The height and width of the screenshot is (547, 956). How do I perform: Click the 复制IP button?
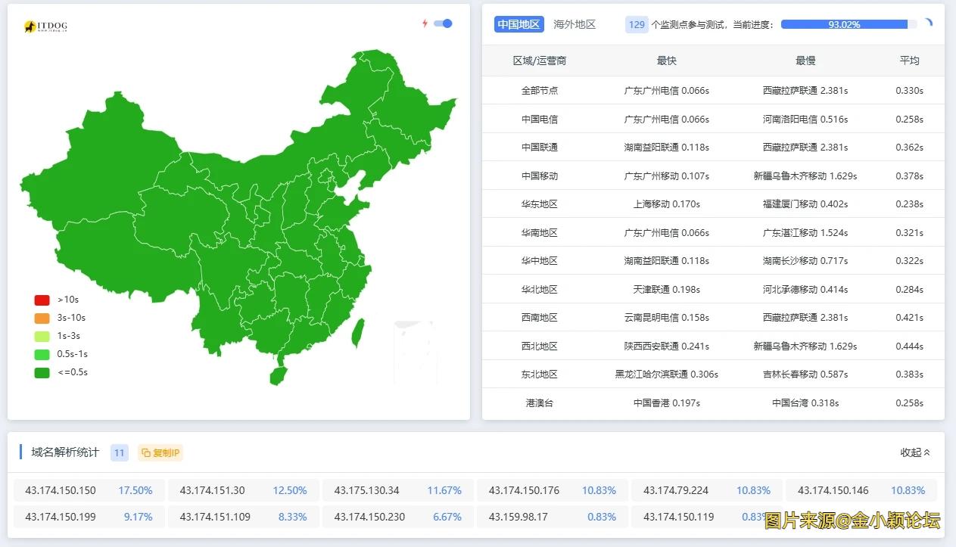(160, 452)
